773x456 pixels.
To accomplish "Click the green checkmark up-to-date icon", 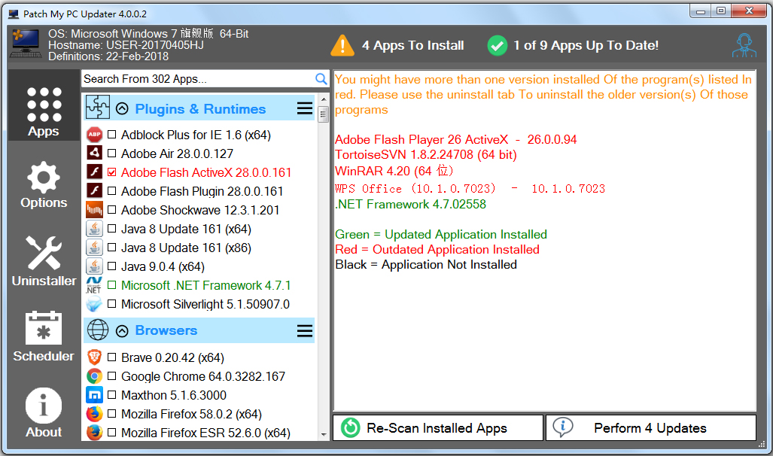I will click(x=498, y=46).
